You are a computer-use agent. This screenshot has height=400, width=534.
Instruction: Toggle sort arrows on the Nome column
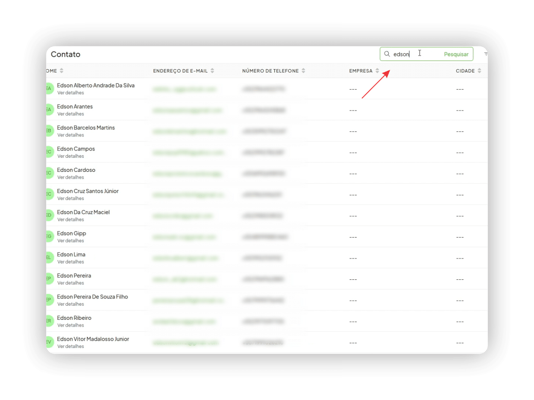tap(62, 71)
